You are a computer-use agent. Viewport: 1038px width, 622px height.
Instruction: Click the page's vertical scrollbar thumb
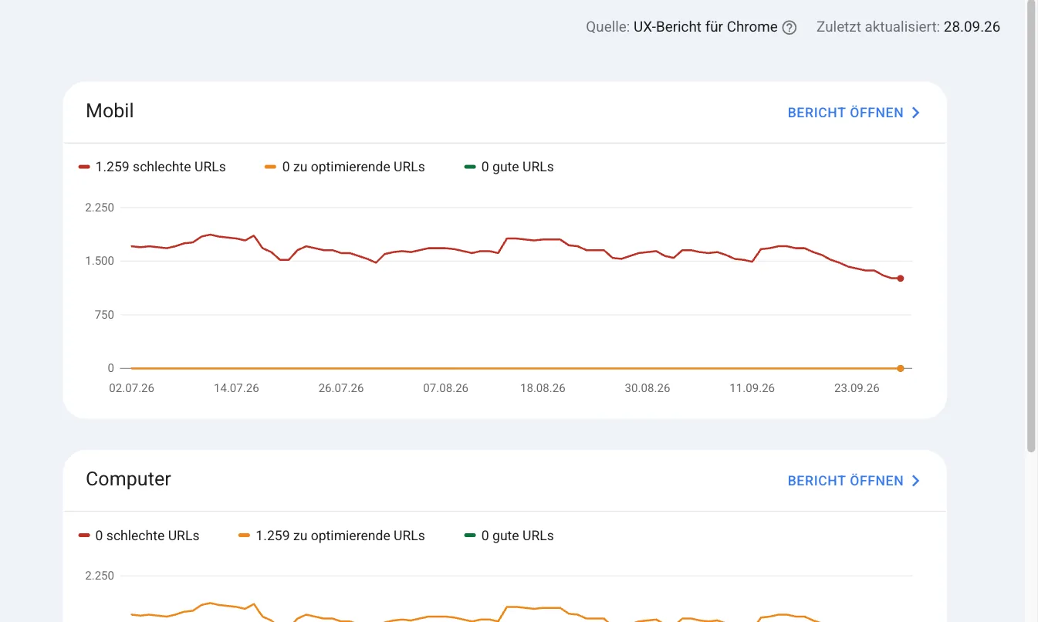(1031, 225)
